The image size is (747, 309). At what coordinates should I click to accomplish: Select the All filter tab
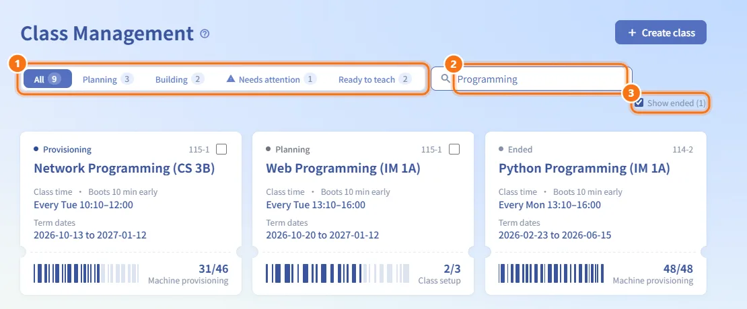48,79
